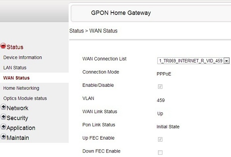Go to the LAN Status page
231x157 pixels.
point(15,68)
